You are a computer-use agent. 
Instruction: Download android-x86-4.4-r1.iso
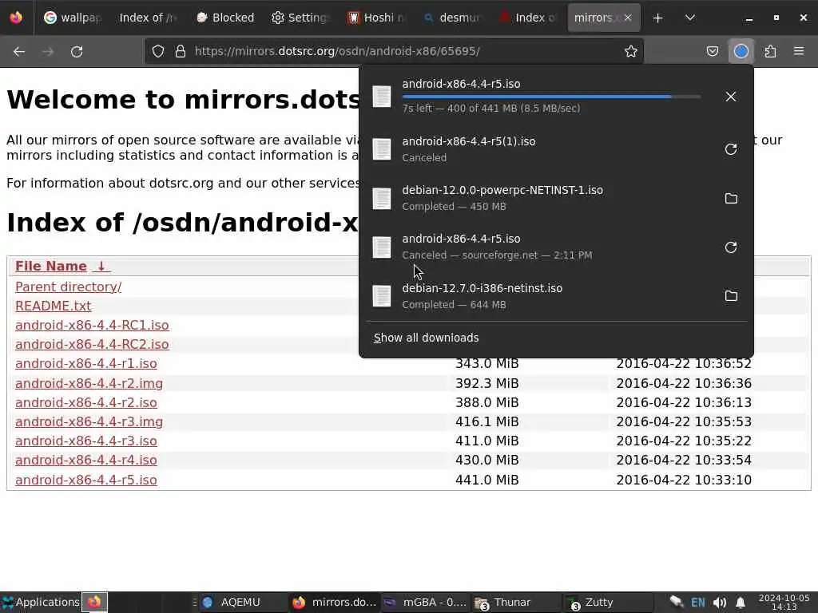click(x=86, y=363)
